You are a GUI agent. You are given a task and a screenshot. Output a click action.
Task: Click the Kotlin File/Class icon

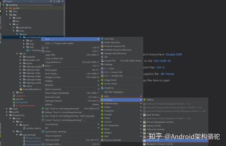click(x=102, y=43)
